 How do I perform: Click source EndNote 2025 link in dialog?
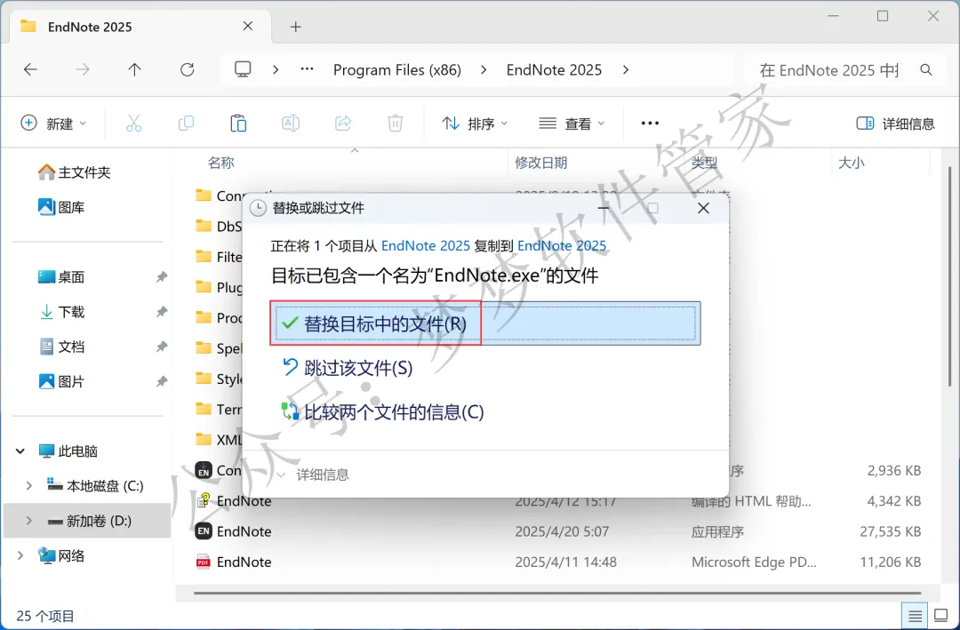[426, 246]
